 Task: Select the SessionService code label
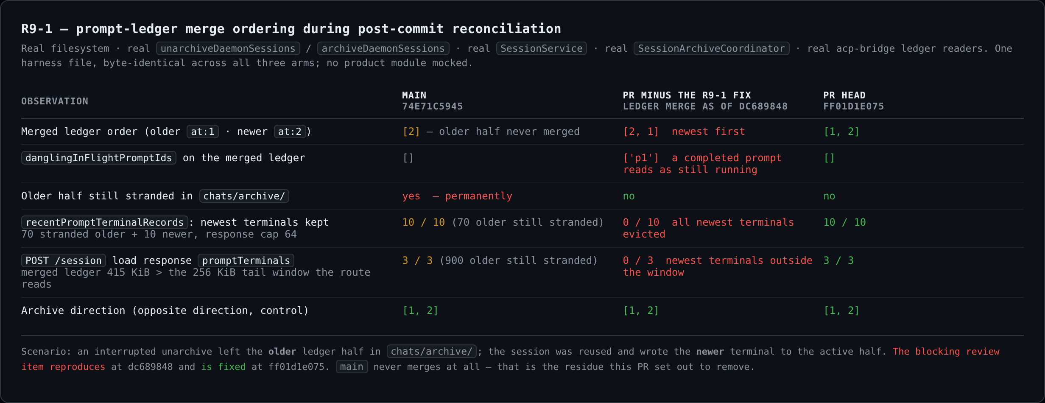[x=542, y=48]
